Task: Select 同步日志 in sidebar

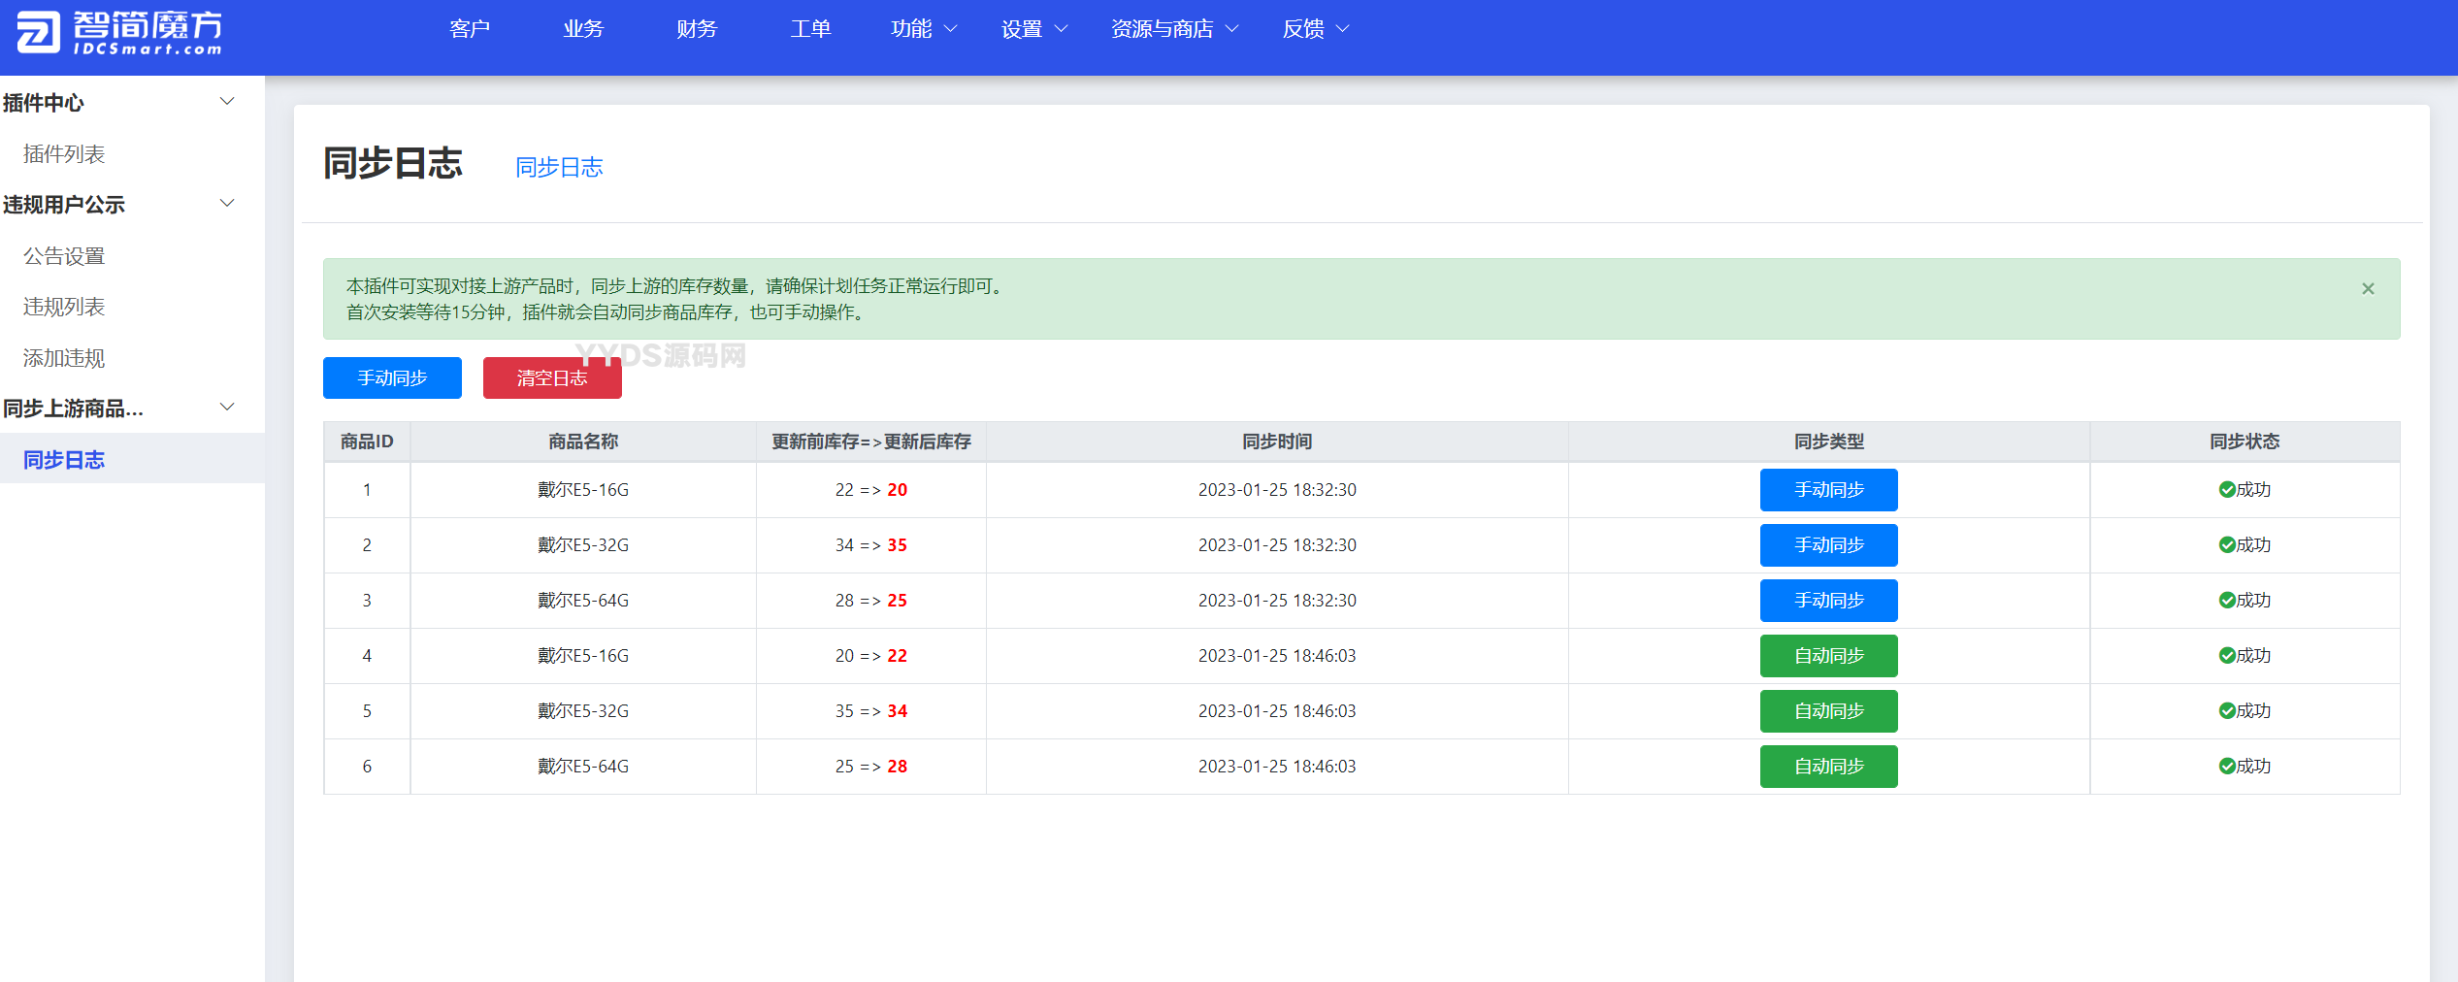Action: (64, 460)
